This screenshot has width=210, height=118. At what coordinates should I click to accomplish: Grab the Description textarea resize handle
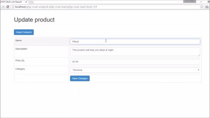199,55
